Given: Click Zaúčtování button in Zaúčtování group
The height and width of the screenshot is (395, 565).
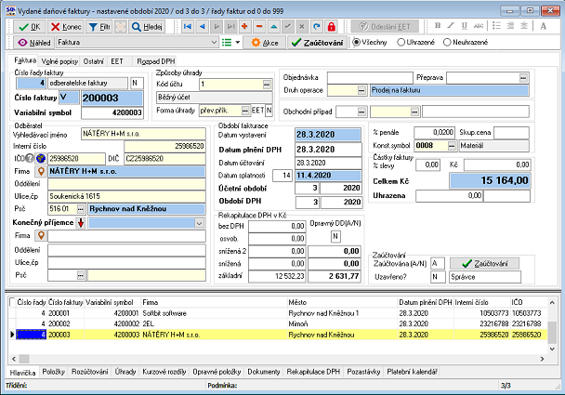Looking at the screenshot, I should [x=485, y=264].
